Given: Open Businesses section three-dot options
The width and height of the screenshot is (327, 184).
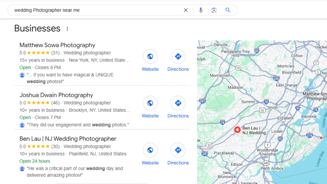Looking at the screenshot, I should coord(67,29).
